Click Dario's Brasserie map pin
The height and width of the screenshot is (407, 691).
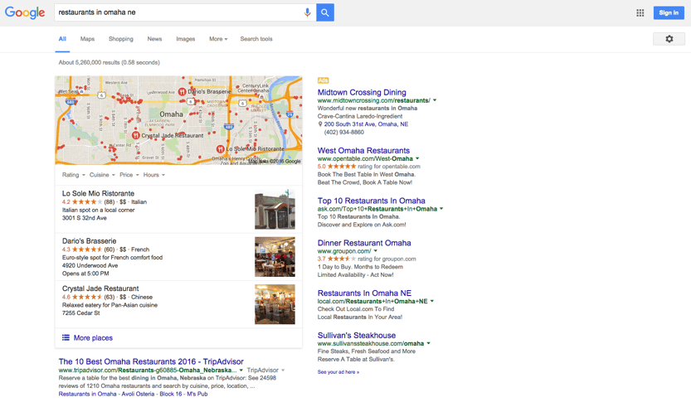[x=182, y=92]
